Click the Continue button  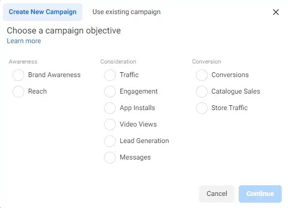coord(260,193)
